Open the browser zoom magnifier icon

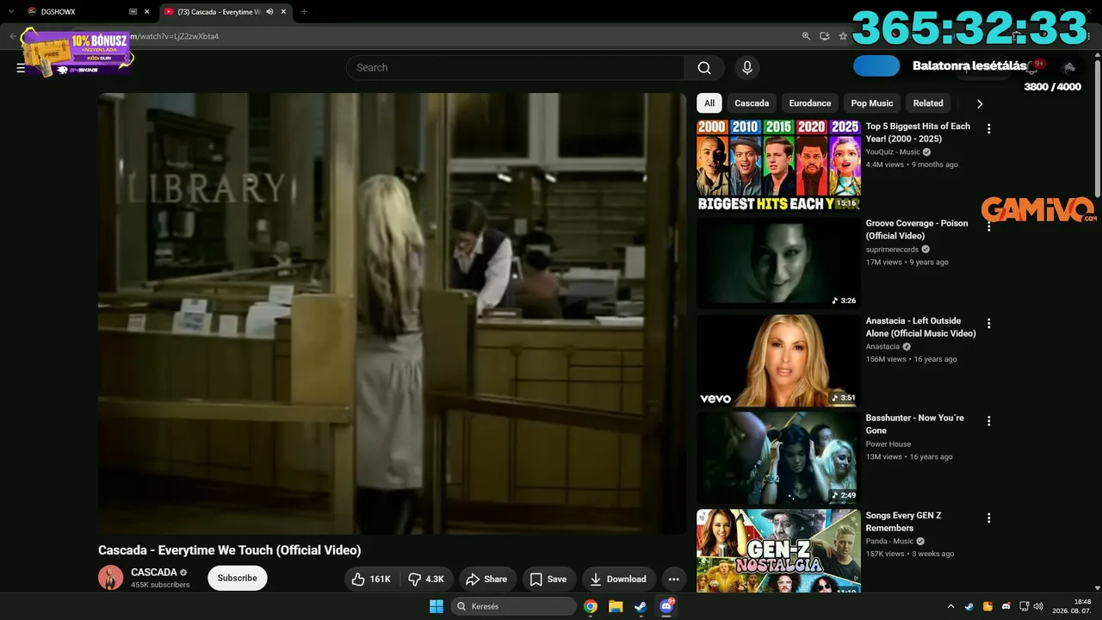point(806,36)
